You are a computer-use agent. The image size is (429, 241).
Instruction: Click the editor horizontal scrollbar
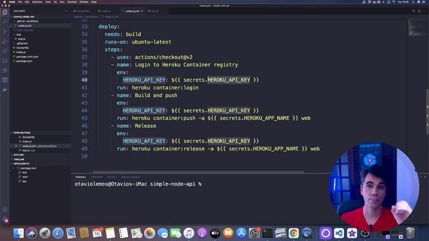[x=198, y=172]
